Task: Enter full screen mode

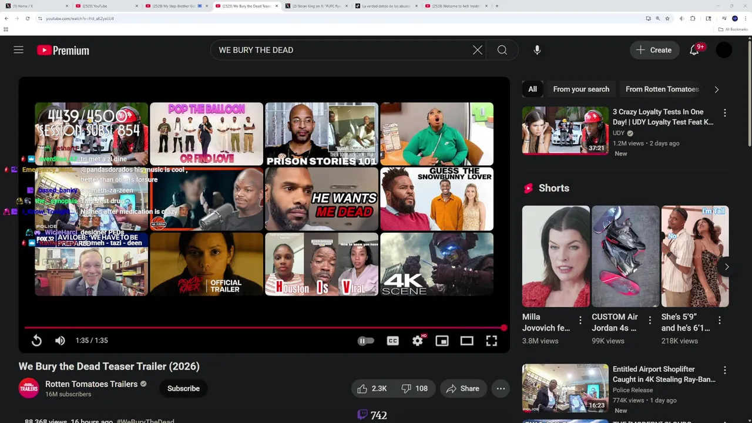Action: 492,341
